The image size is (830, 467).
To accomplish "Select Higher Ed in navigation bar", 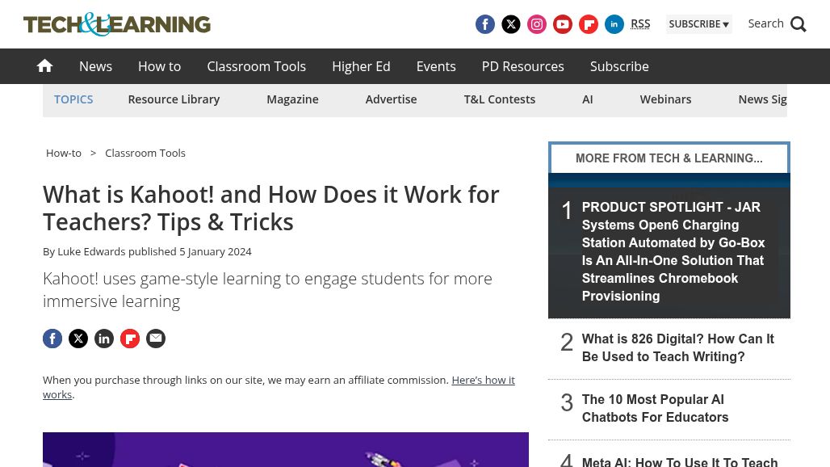I will (361, 66).
